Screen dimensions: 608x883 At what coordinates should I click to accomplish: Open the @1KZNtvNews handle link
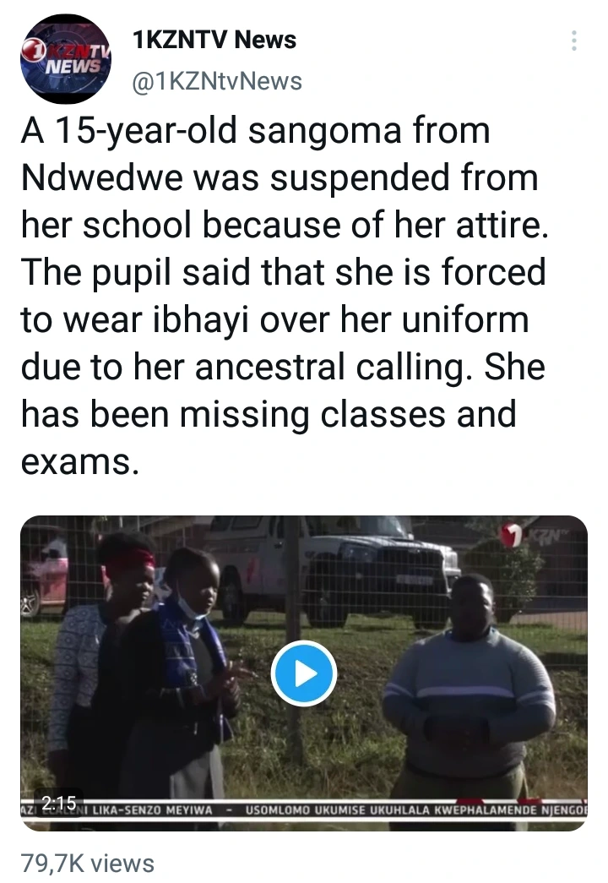(217, 81)
